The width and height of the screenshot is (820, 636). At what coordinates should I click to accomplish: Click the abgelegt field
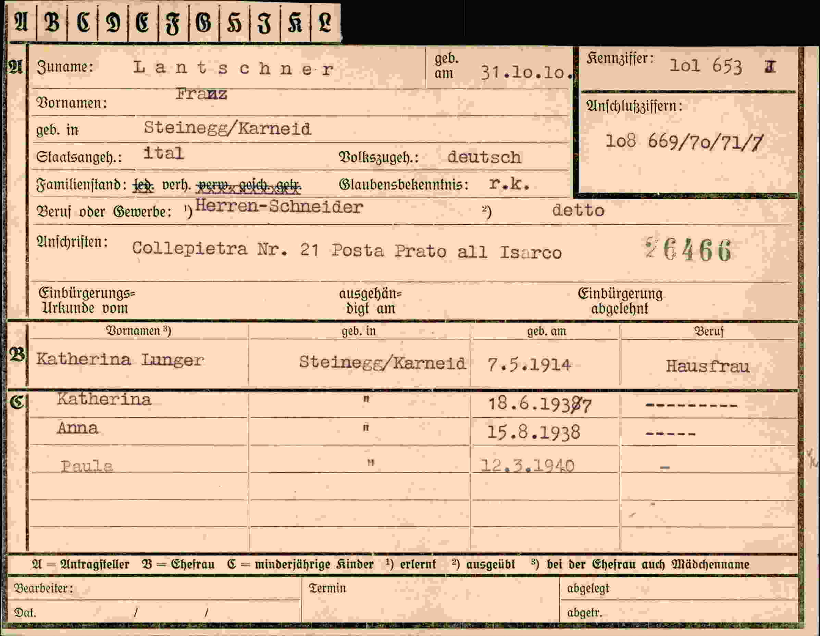(x=679, y=589)
